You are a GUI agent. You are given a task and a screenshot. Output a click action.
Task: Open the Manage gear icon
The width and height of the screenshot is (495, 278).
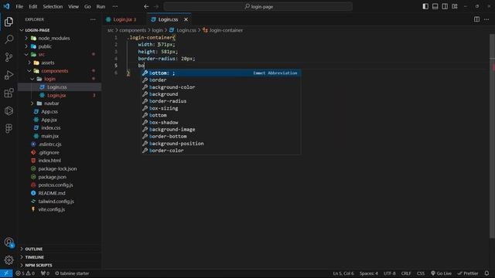[9, 259]
